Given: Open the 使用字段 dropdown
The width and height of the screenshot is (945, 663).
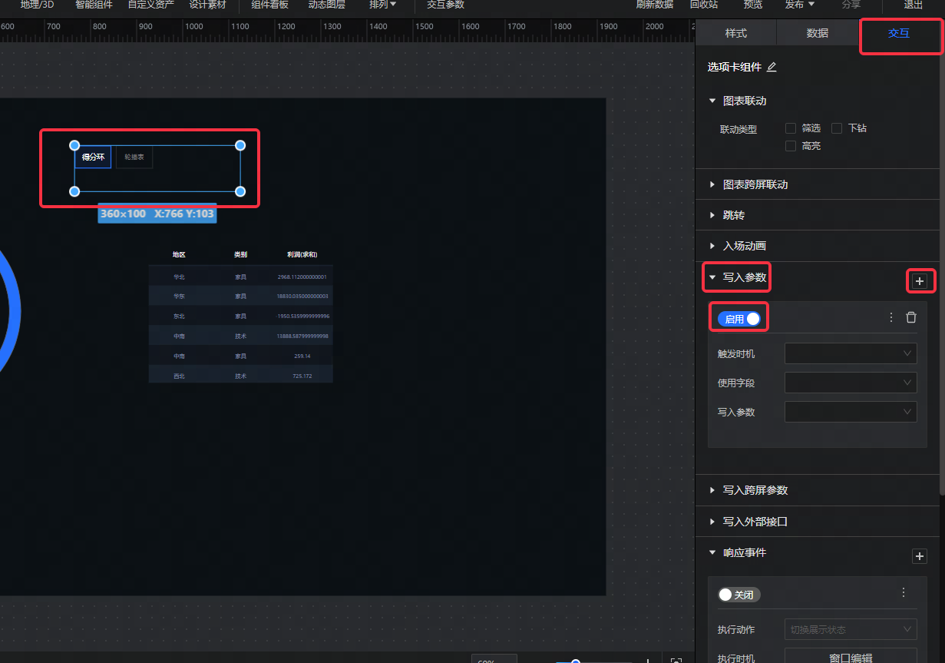Looking at the screenshot, I should [851, 383].
